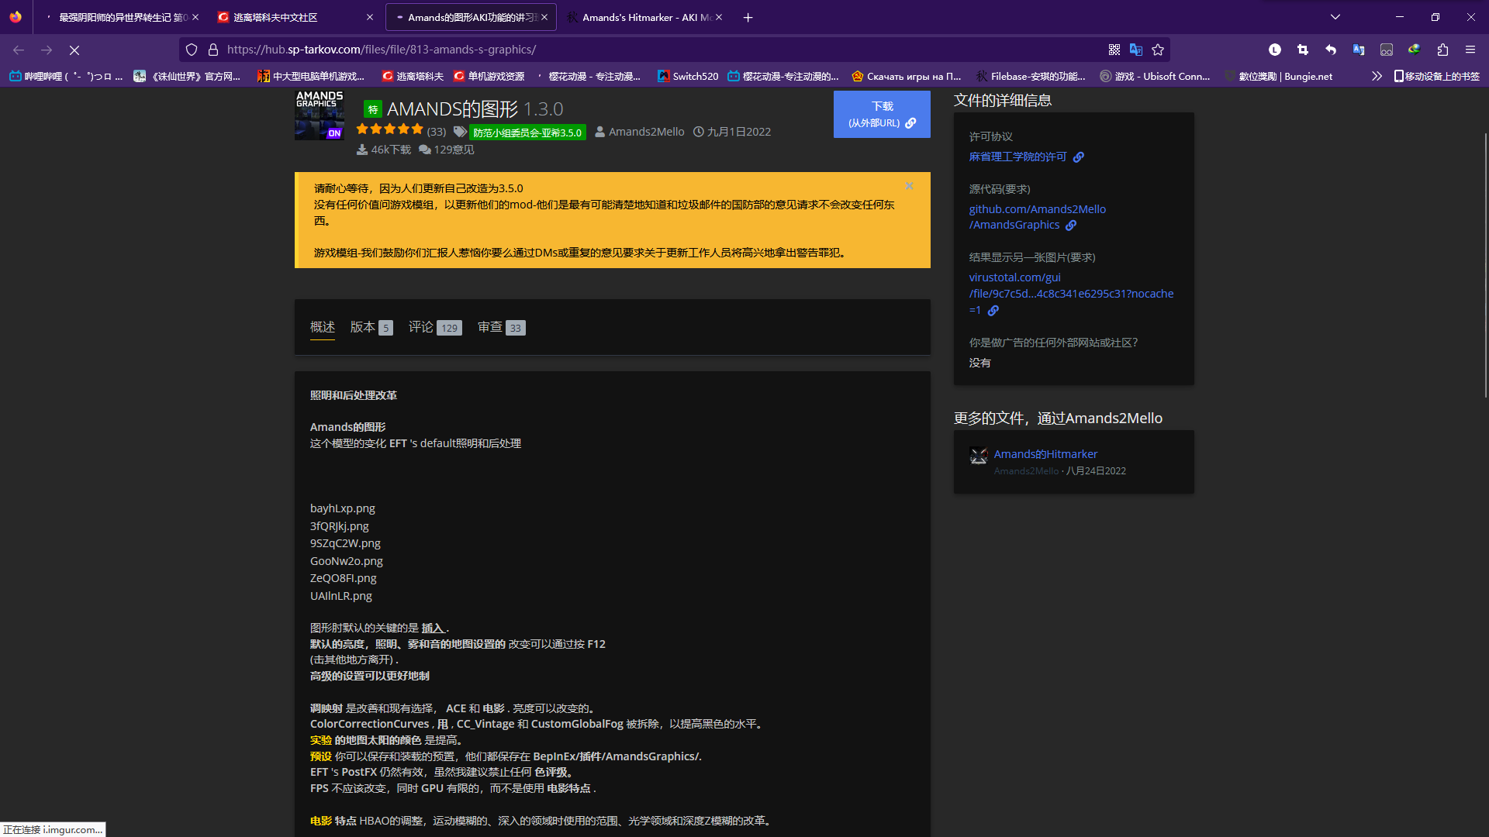Click the circular L extension icon

1275,49
